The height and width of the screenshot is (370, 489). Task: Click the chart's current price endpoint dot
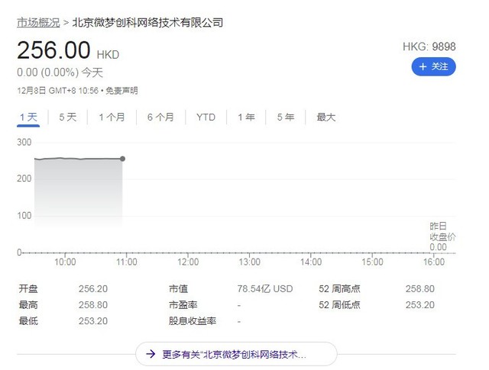click(x=122, y=159)
